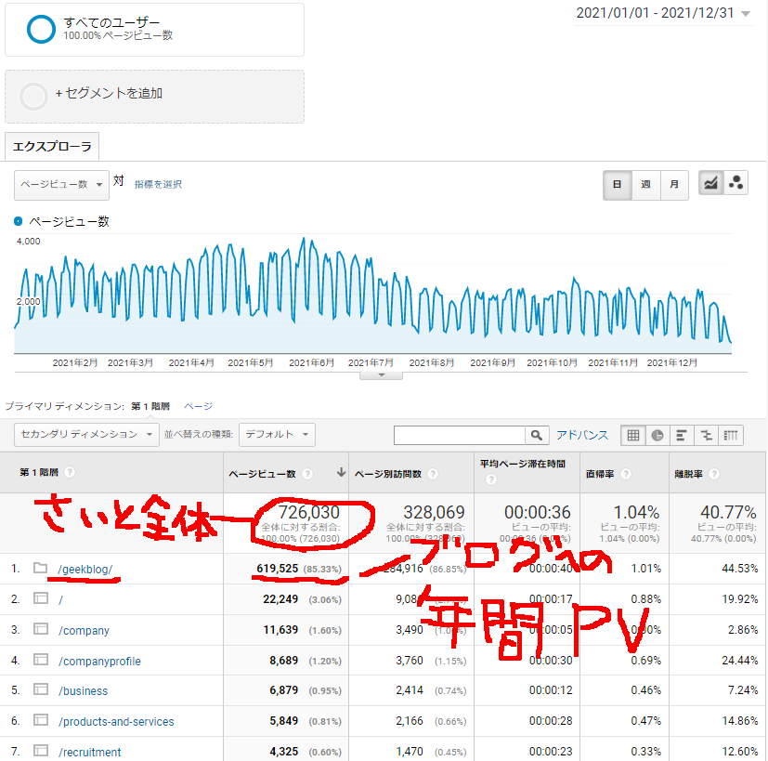Image resolution: width=768 pixels, height=761 pixels.
Task: Click the table search input field
Action: (460, 435)
